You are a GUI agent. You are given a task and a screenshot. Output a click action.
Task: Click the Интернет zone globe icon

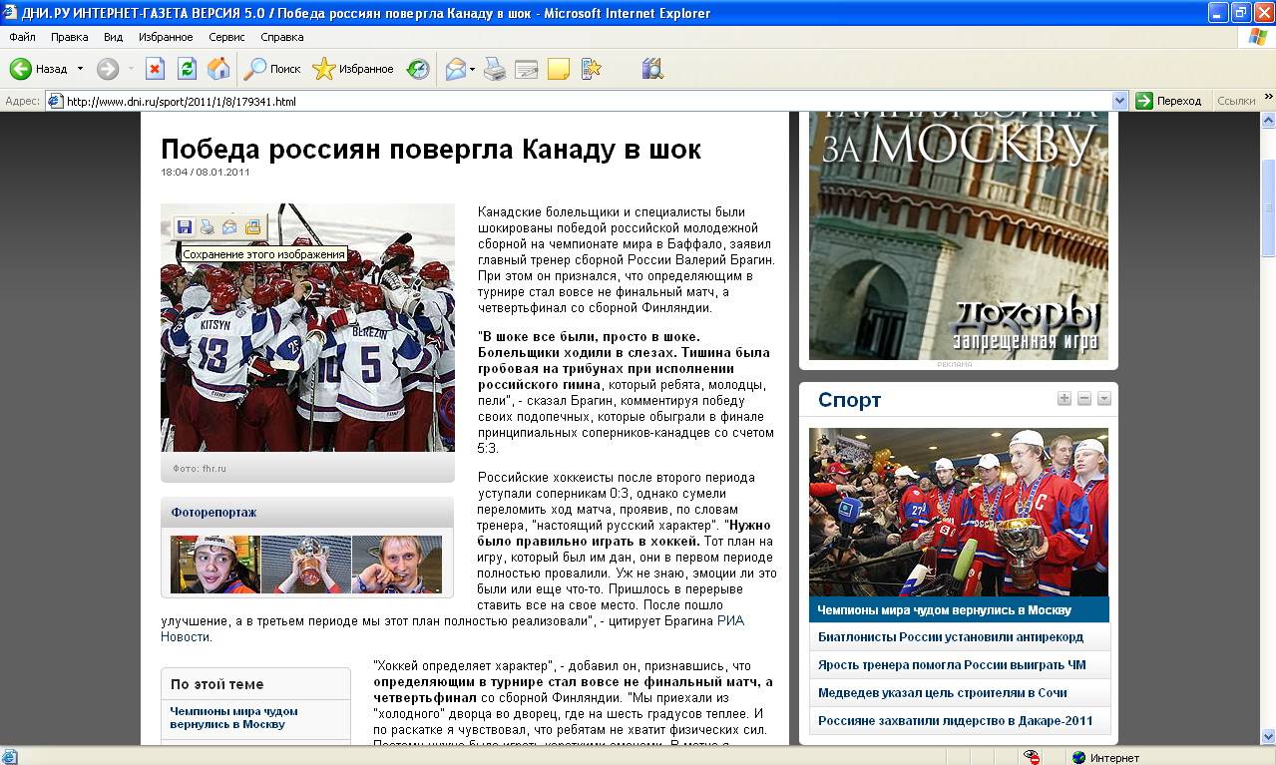coord(1078,757)
